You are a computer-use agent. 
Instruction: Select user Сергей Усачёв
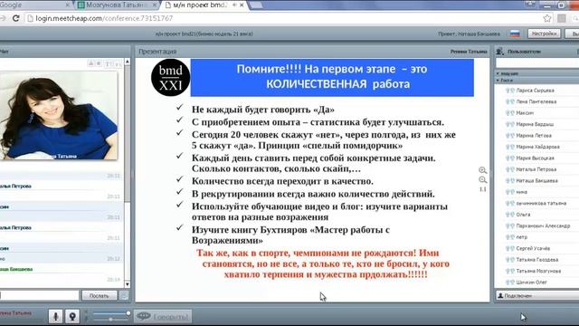point(533,248)
